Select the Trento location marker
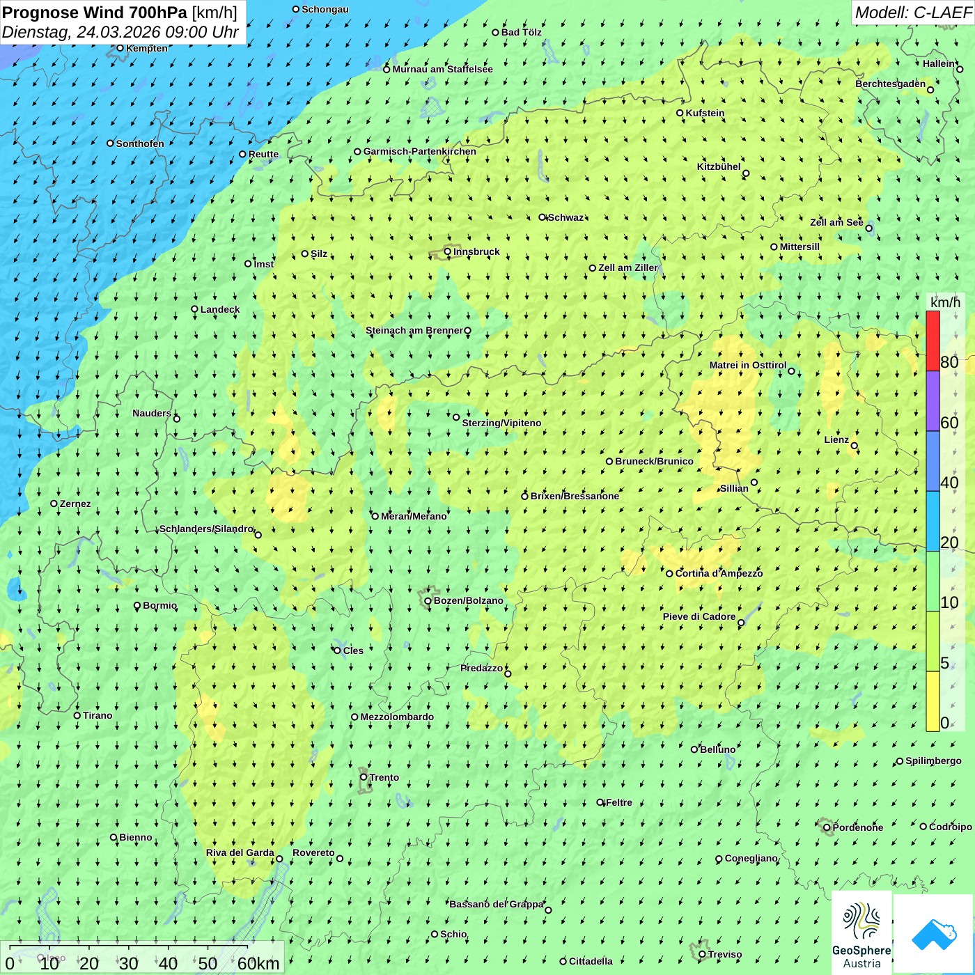 coord(364,777)
